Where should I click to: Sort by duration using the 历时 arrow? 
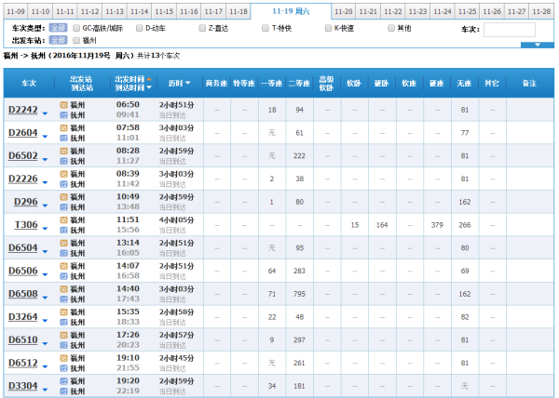[188, 84]
